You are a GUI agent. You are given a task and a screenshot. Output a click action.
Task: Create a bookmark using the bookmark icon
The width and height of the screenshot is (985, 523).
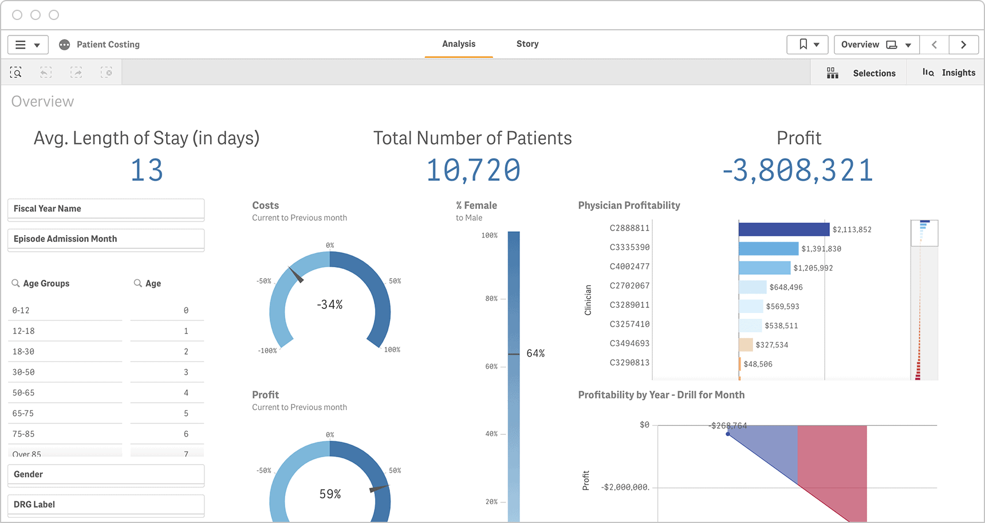pyautogui.click(x=803, y=44)
